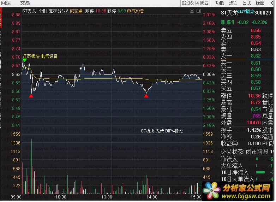Screen dimensions: 276x202
Task: Click the stock code 300029
Action: pyautogui.click(x=263, y=13)
